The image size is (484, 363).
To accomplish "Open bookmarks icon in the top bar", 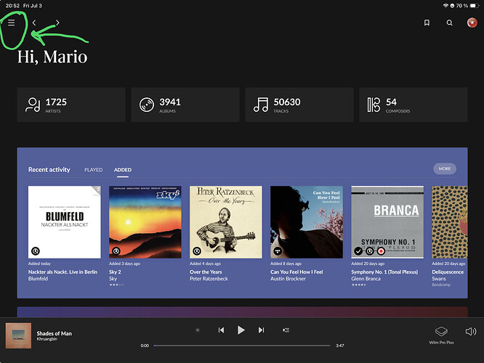I will (x=427, y=23).
